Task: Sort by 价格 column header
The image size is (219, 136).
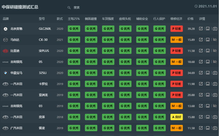Action: point(190,19)
